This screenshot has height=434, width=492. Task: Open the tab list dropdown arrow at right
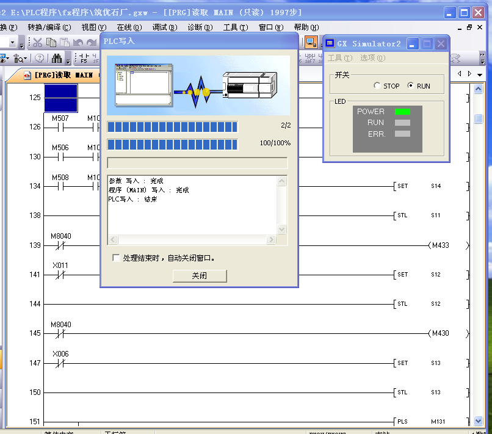coord(479,74)
